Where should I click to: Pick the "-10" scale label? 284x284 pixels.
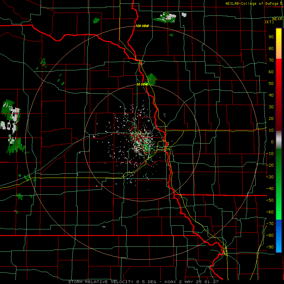270,154
